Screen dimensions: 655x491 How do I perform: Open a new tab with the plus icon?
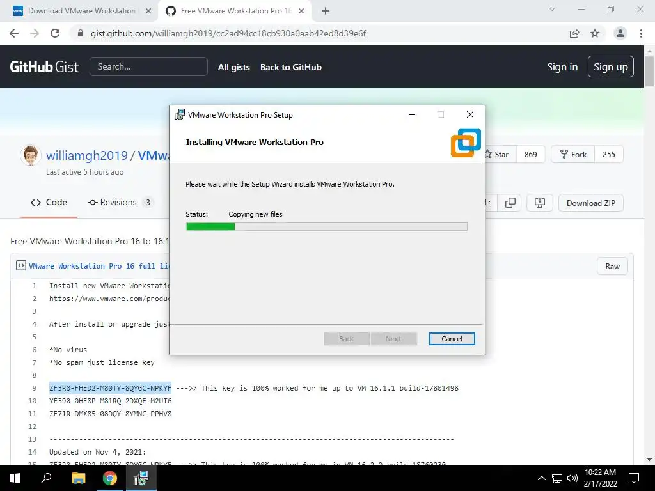tap(326, 11)
